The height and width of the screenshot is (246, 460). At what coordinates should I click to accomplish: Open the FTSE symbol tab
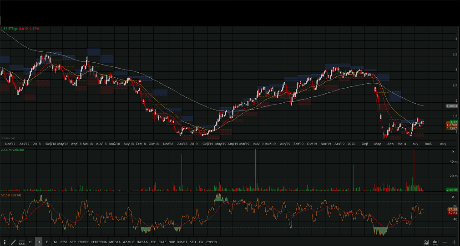[64, 242]
